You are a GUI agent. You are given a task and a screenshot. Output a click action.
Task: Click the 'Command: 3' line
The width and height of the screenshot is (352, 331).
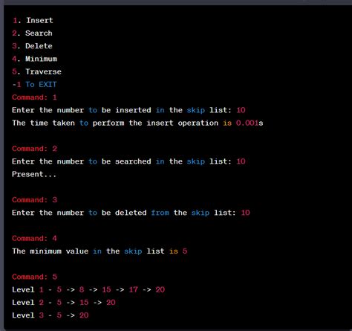click(34, 200)
